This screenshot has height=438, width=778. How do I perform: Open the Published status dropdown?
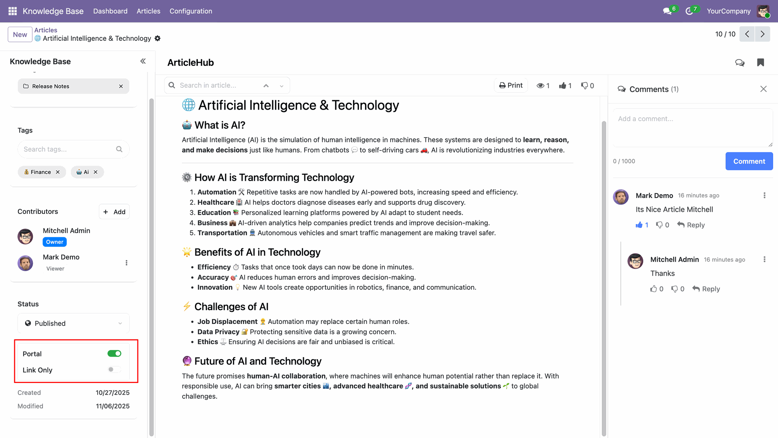point(73,324)
